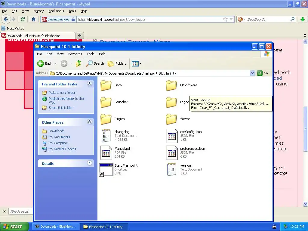308x231 pixels.
Task: Open the Server folder icon
Action: [x=171, y=119]
